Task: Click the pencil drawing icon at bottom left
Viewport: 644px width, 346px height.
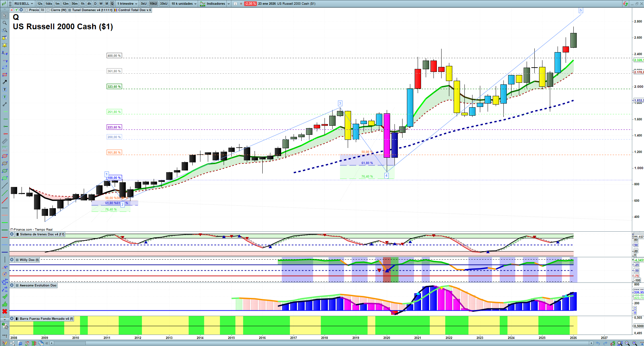Action: (5, 343)
